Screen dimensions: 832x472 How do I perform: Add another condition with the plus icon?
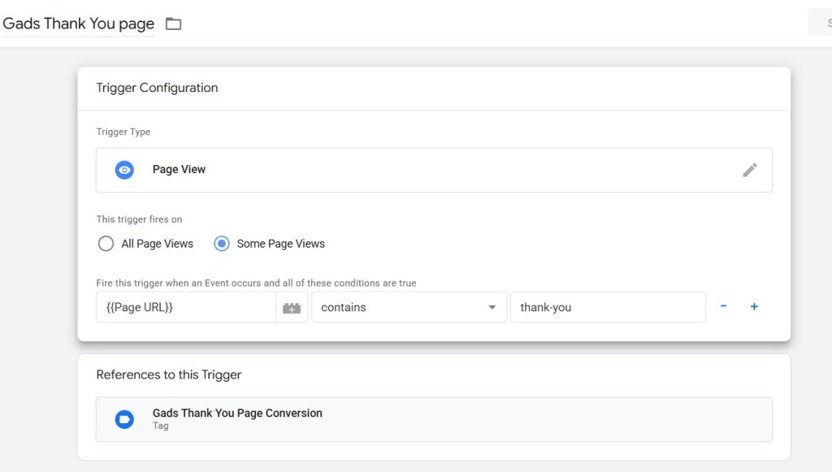tap(753, 306)
